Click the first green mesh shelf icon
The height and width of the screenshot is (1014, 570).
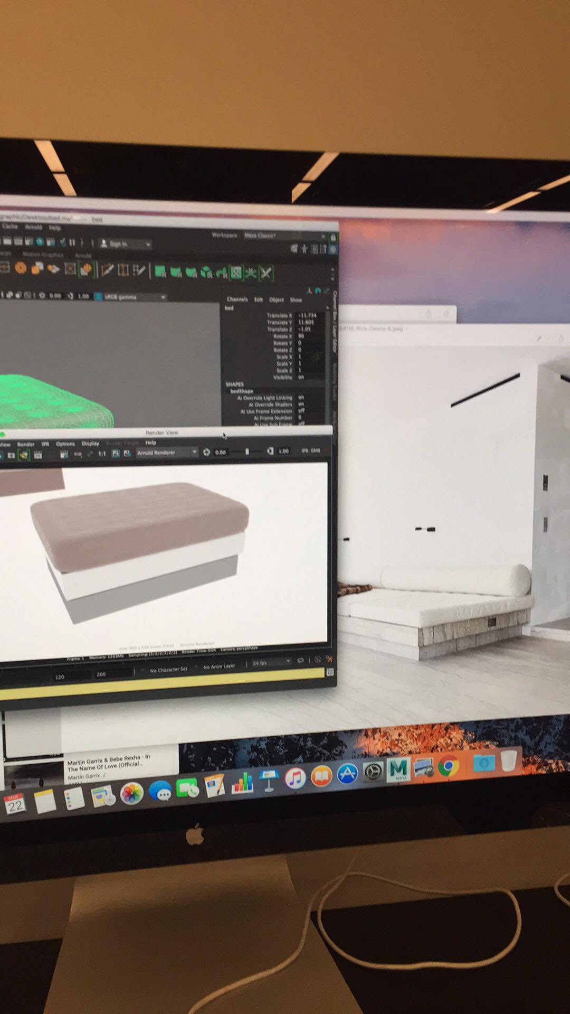click(160, 272)
